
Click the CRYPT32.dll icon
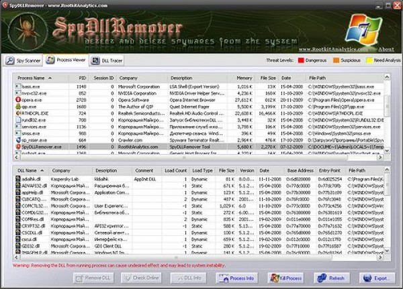17,226
